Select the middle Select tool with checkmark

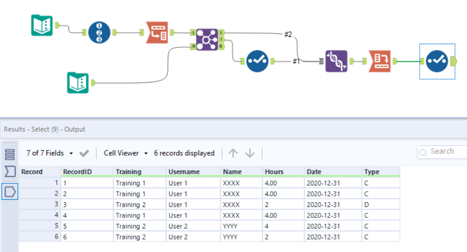257,61
